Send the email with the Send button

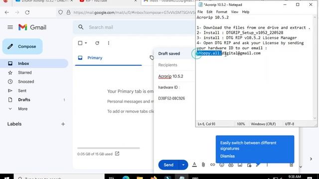(168, 165)
